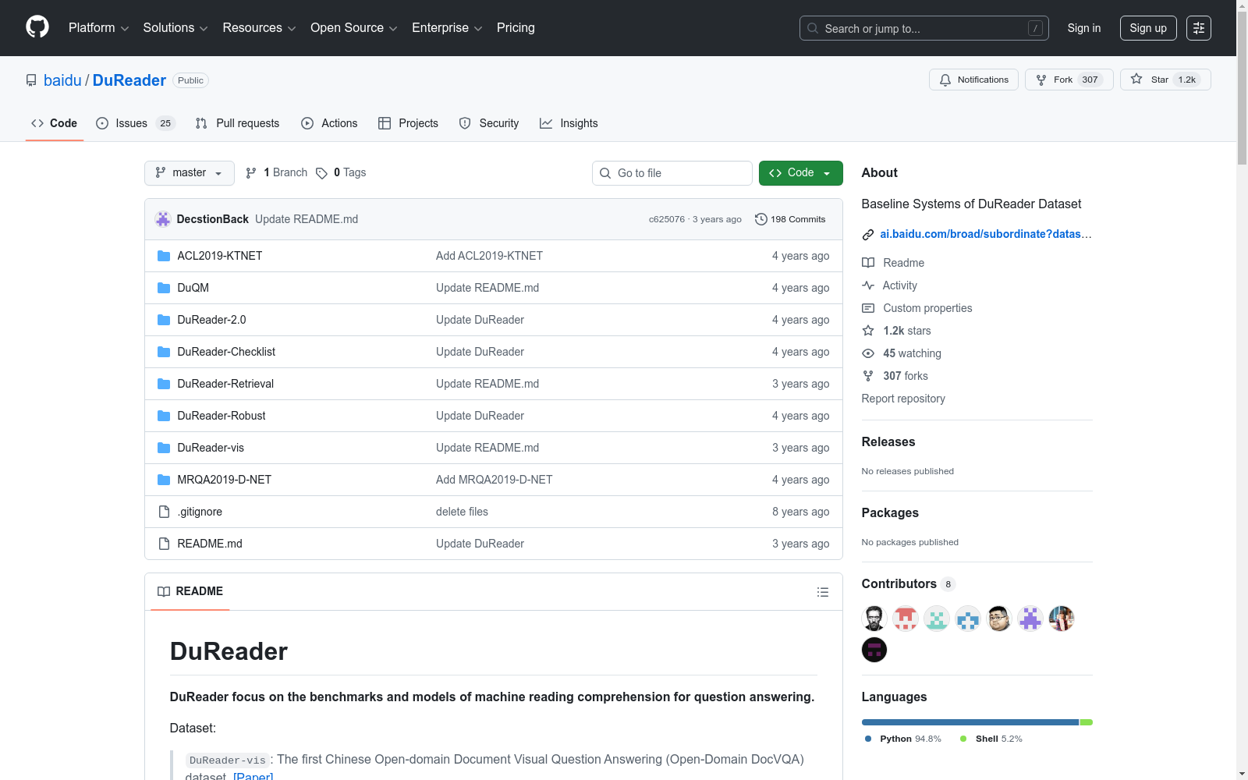Click Report repository link
The width and height of the screenshot is (1248, 780).
(903, 399)
